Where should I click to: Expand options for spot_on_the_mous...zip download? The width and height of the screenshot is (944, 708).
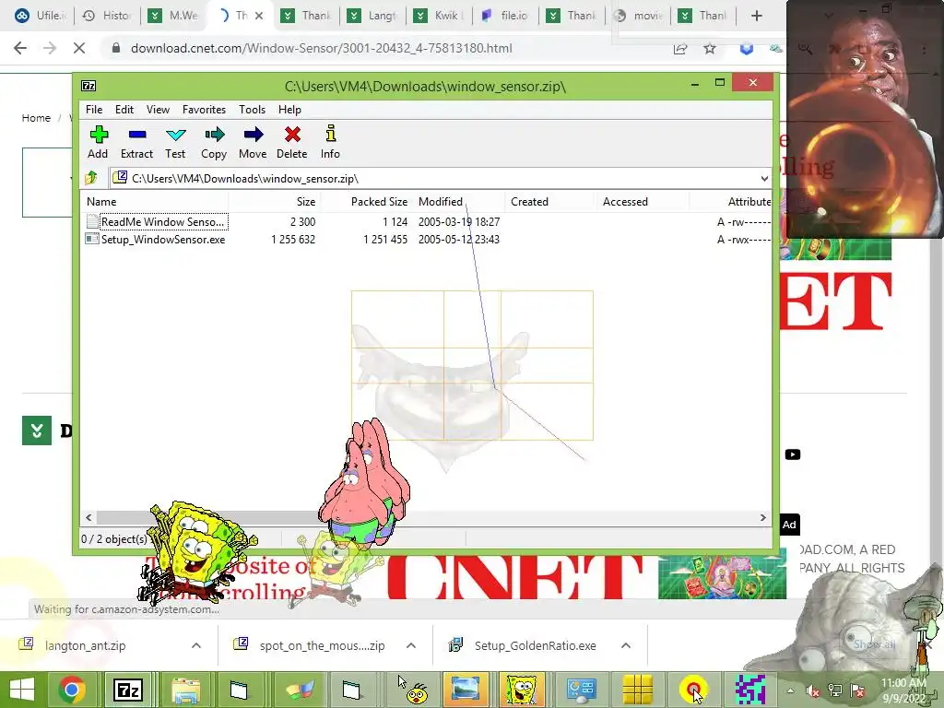click(411, 645)
